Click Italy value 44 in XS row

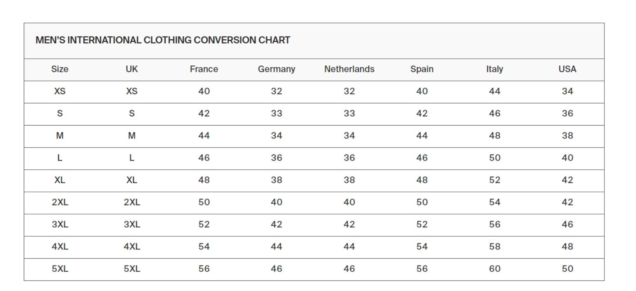coord(494,91)
